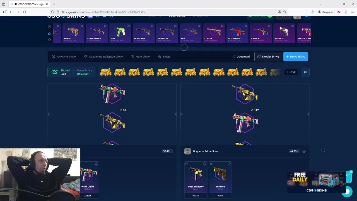Click the browser back arrow

[x=11, y=12]
